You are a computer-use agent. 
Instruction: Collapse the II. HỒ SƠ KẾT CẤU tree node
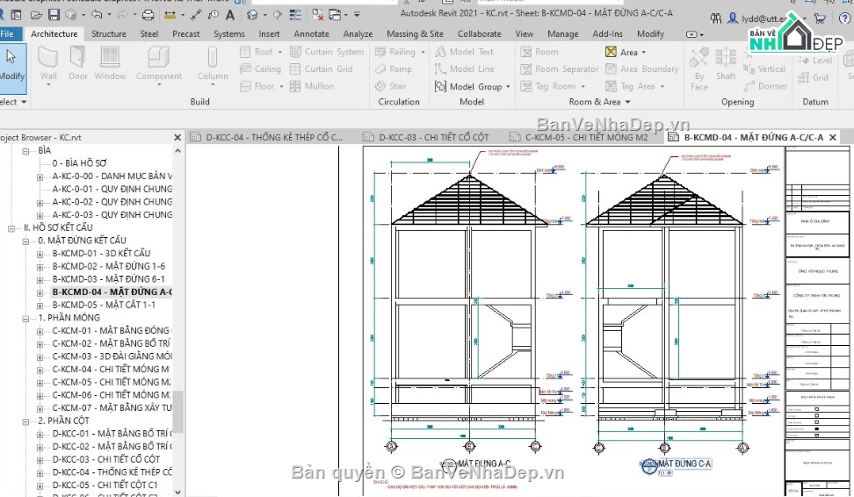pyautogui.click(x=11, y=228)
